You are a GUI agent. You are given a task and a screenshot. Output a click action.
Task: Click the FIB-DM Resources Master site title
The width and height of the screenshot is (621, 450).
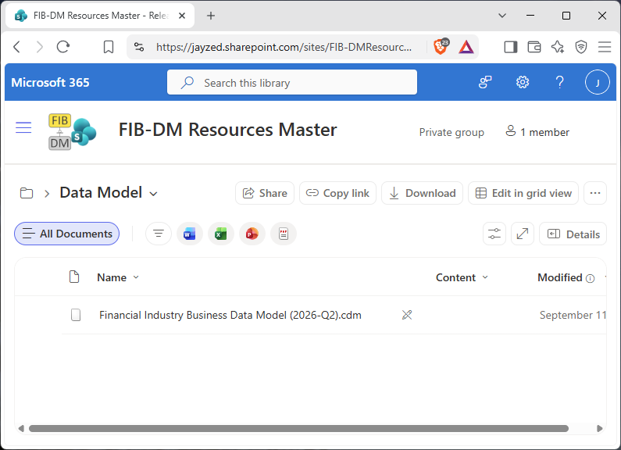pyautogui.click(x=228, y=130)
